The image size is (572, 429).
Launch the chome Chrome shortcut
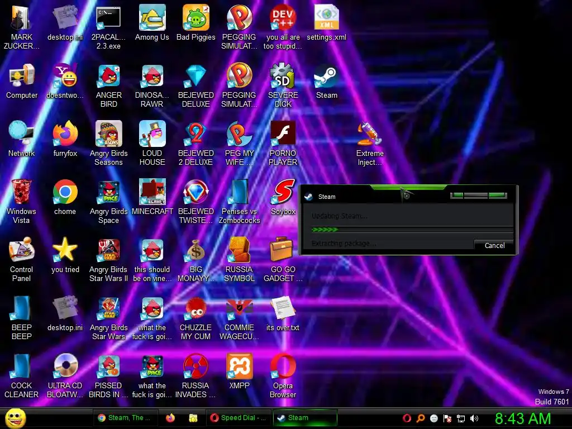tap(65, 197)
